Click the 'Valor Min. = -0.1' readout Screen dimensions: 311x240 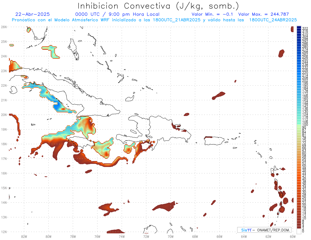(x=213, y=14)
